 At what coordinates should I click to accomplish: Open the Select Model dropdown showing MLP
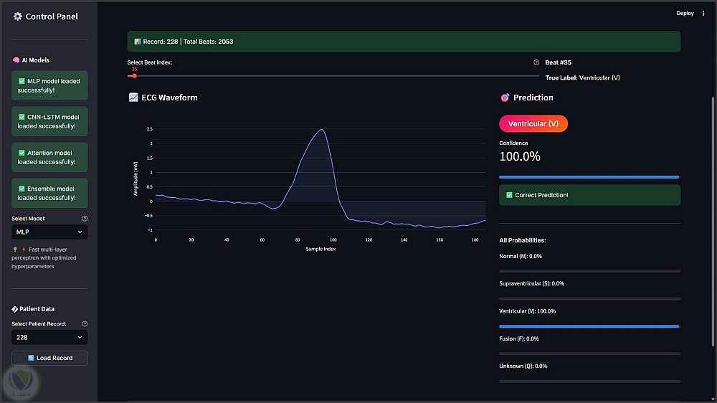(49, 232)
